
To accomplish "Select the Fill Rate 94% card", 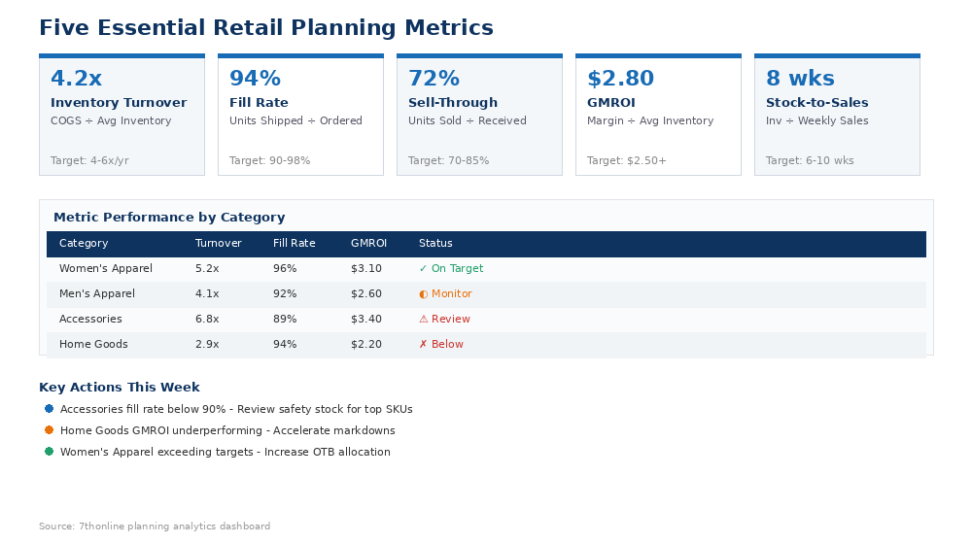I will [x=300, y=115].
